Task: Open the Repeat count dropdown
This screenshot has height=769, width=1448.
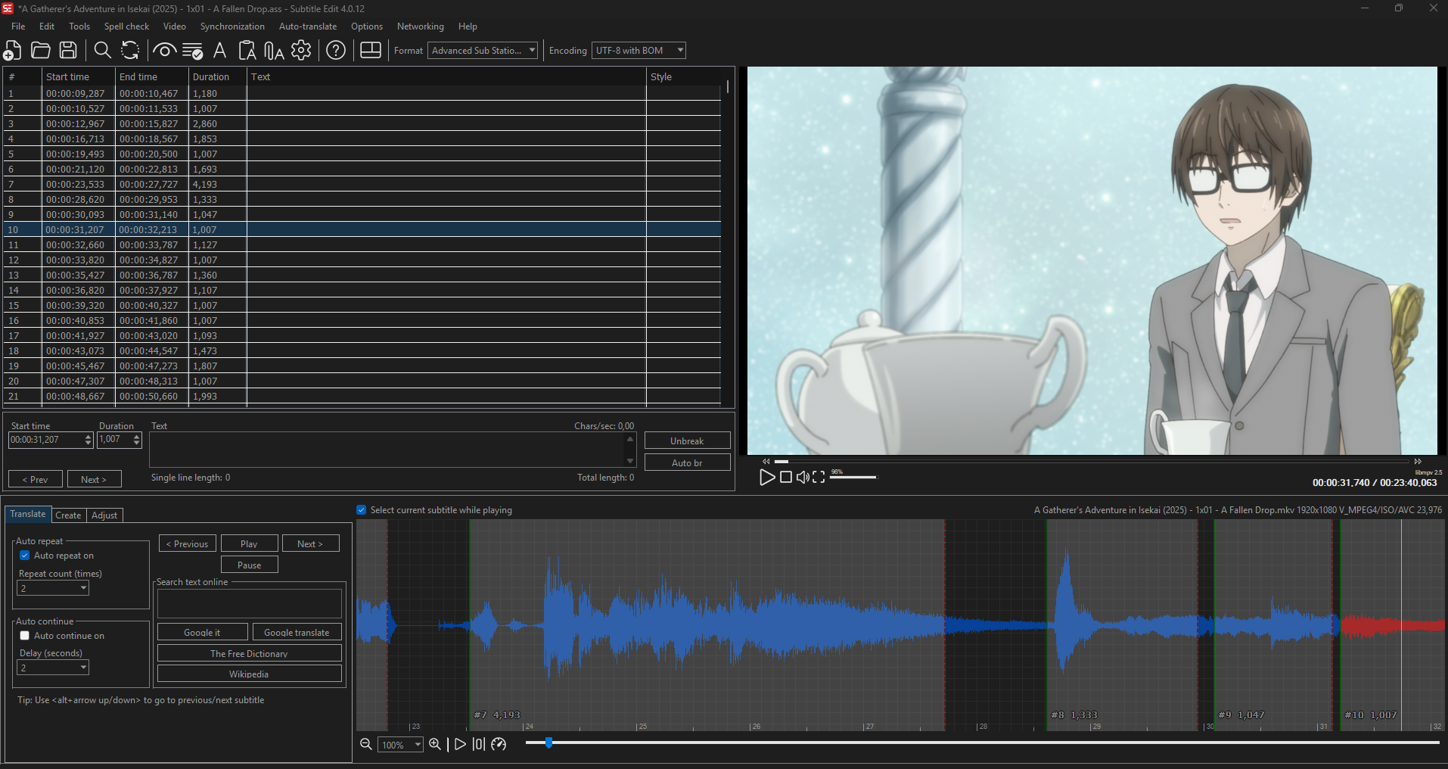Action: click(53, 589)
